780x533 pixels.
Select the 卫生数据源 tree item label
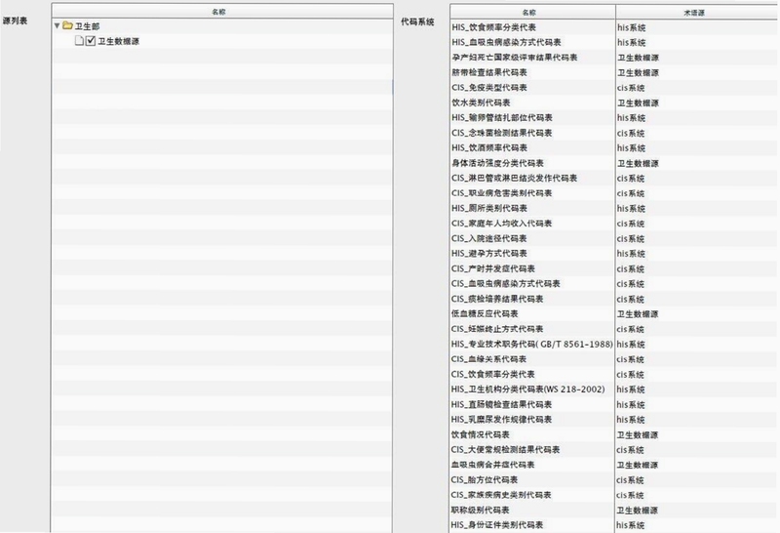pos(118,41)
